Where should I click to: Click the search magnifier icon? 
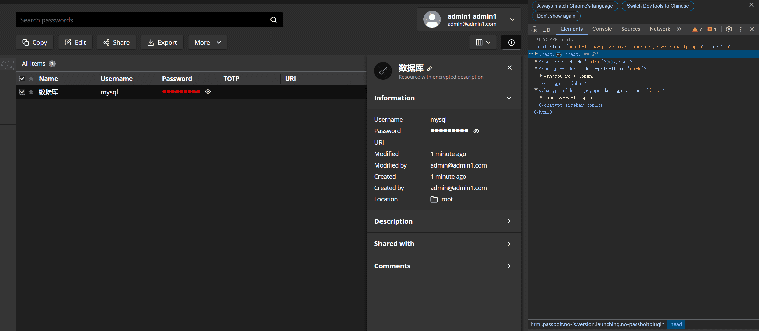274,20
